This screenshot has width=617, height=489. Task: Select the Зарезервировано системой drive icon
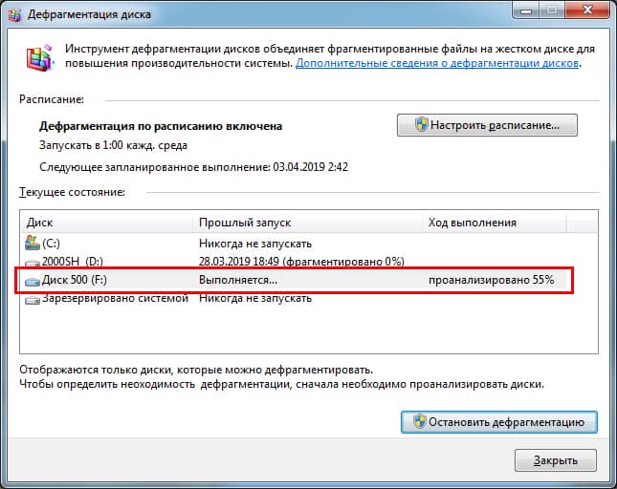point(33,300)
